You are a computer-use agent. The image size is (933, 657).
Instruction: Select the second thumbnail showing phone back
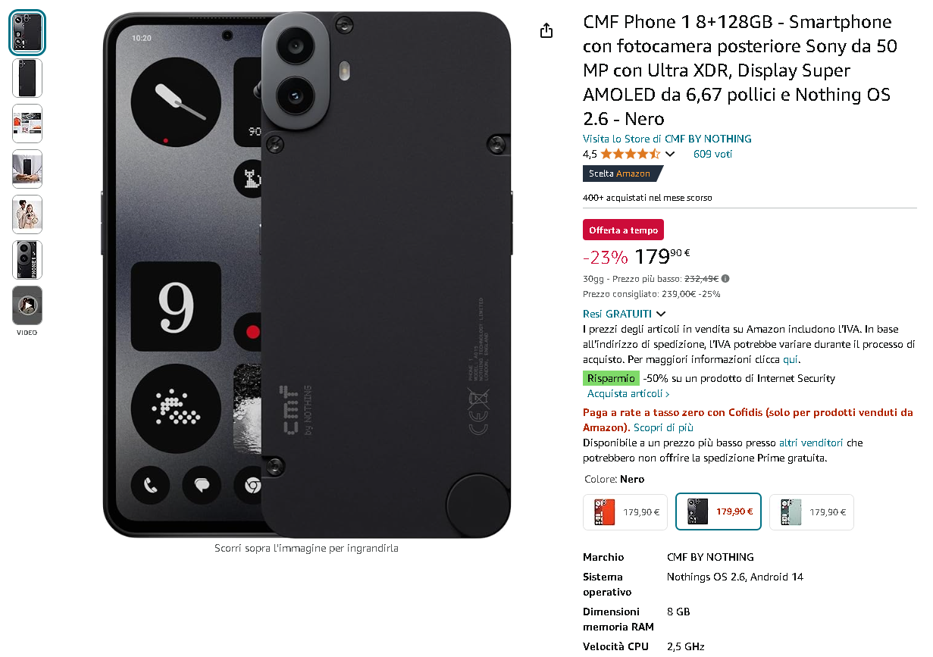(27, 78)
